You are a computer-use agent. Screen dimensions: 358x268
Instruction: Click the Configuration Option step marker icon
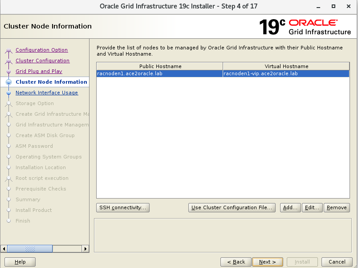point(8,50)
